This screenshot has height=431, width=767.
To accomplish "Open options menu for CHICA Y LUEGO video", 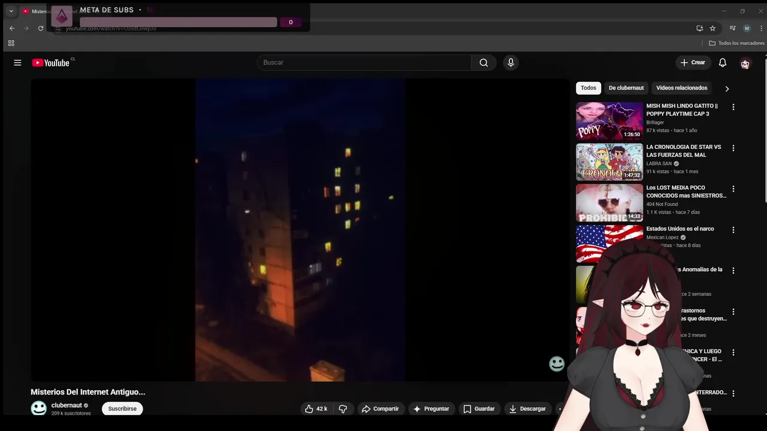I will tap(733, 353).
